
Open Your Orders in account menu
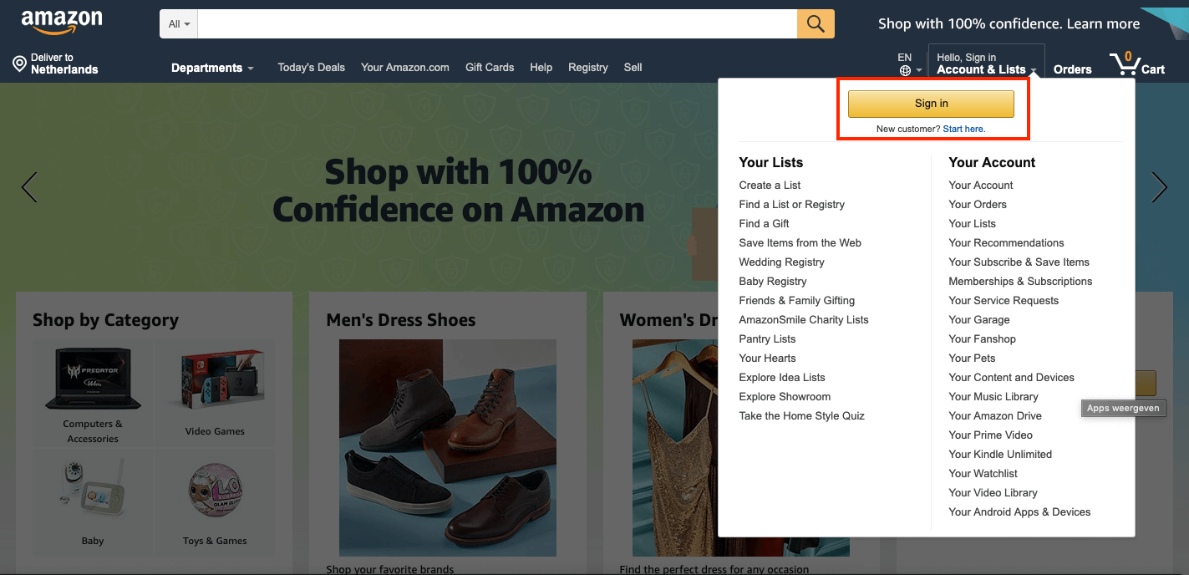pos(978,204)
